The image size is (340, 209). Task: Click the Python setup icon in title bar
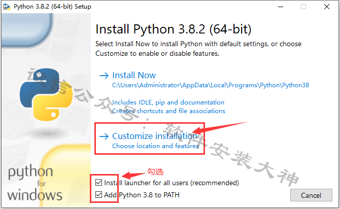tap(7, 7)
